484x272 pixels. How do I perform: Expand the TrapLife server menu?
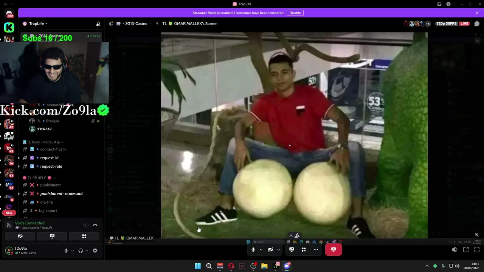point(35,23)
